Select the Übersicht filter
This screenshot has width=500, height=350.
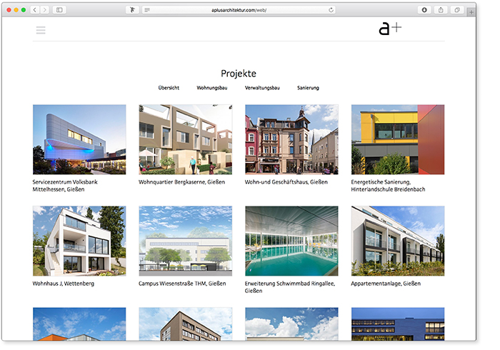169,88
